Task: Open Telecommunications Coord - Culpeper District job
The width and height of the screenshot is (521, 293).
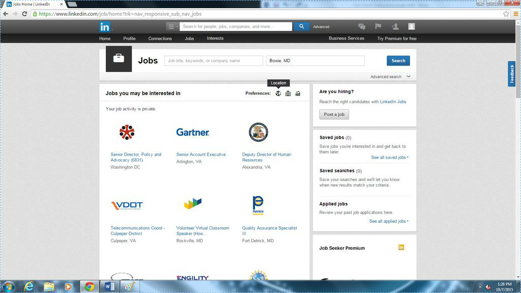Action: [x=137, y=230]
